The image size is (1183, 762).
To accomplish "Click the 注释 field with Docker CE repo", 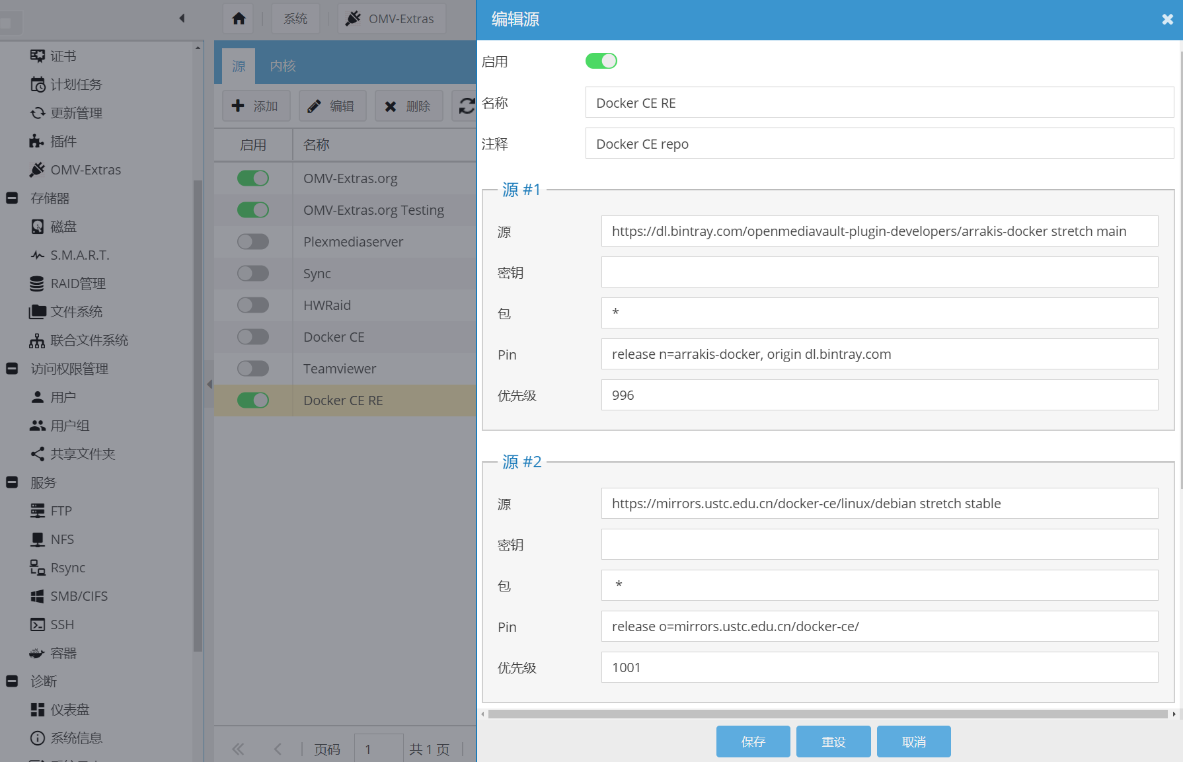I will (x=880, y=143).
